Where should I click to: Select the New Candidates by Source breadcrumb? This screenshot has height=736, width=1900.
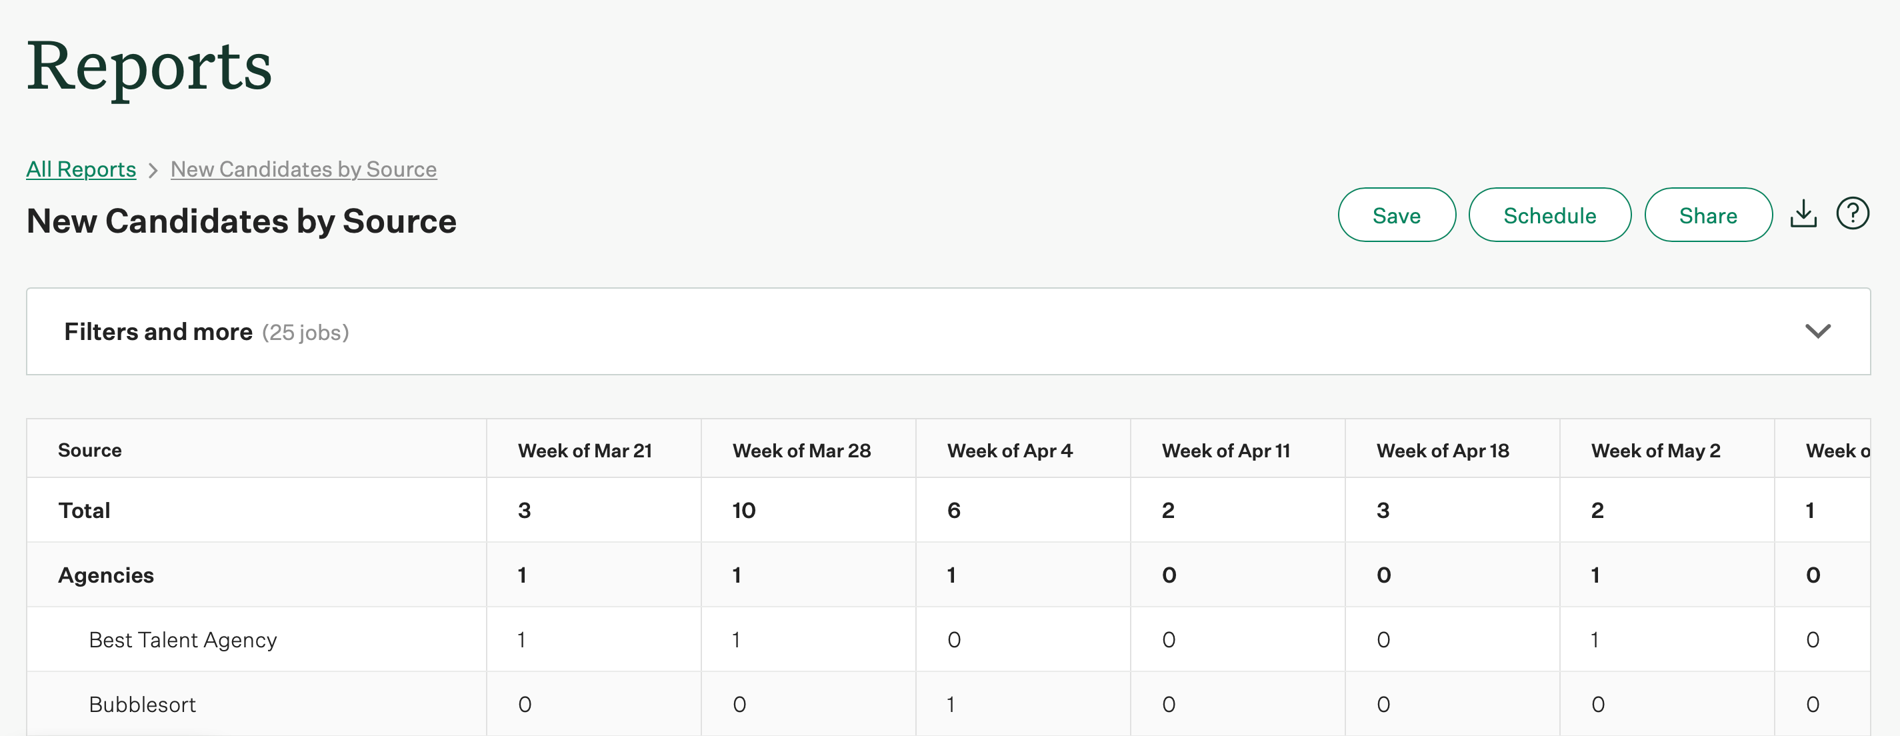click(x=303, y=169)
